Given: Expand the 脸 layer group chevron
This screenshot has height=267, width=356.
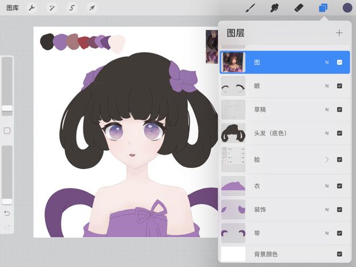Looking at the screenshot, I should [327, 160].
